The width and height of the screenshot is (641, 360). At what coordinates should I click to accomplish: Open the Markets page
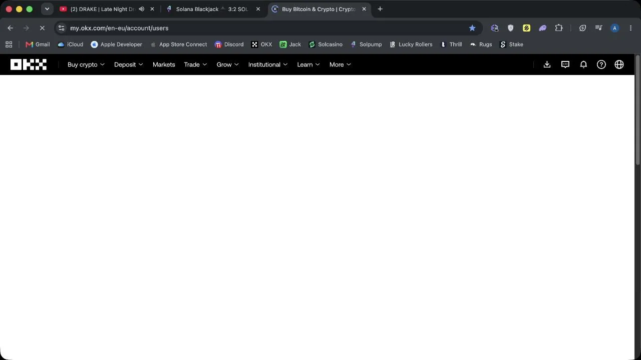(164, 64)
